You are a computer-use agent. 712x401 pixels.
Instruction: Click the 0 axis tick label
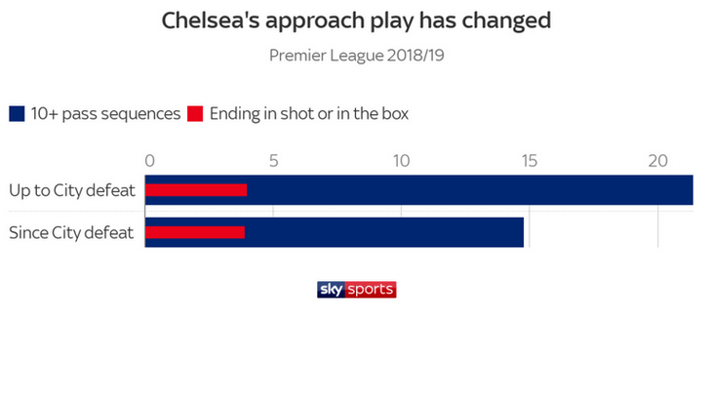[148, 160]
